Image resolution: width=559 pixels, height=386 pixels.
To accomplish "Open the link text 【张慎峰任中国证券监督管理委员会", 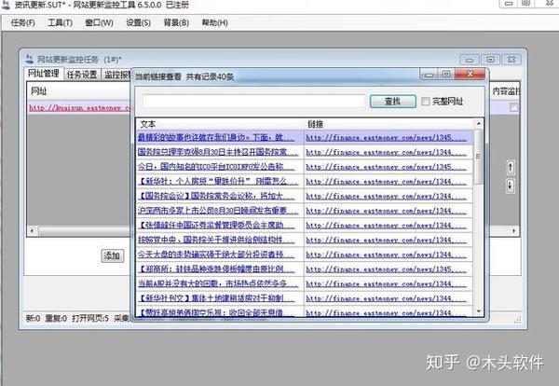I will (x=216, y=225).
